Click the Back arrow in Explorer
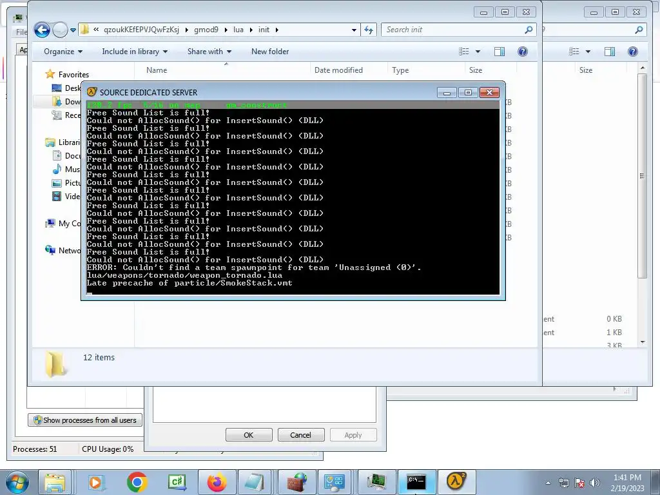660x495 pixels. pyautogui.click(x=42, y=30)
